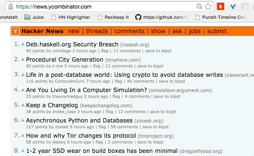The image size is (254, 156).
Task: Upvote the Keep a Changelog story
Action: coord(22,105)
